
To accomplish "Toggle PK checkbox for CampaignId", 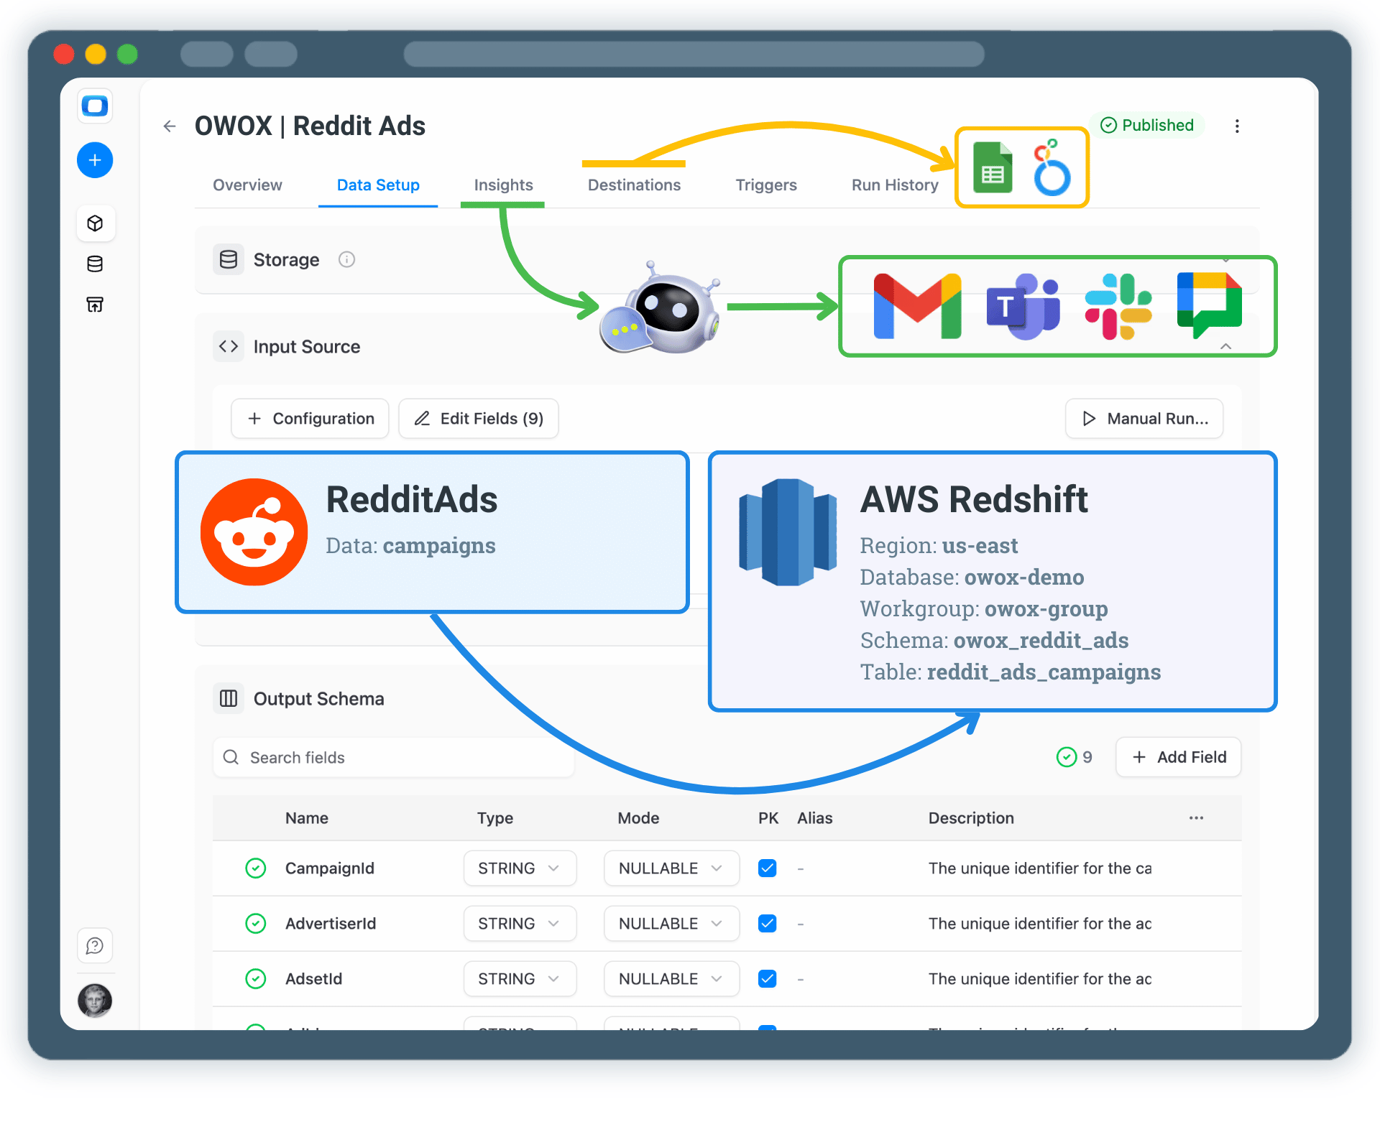I will (767, 868).
